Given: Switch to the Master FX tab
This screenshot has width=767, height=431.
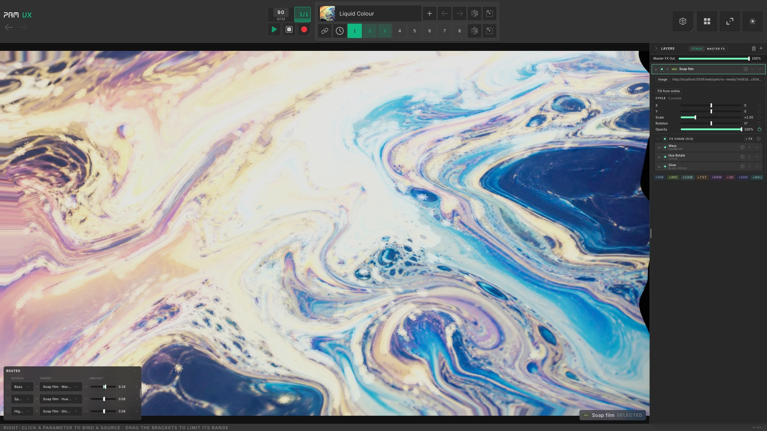Looking at the screenshot, I should pos(716,48).
